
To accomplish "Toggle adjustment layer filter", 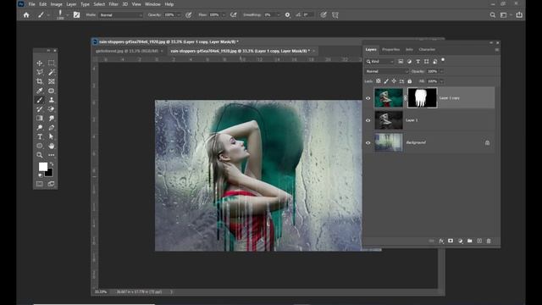I will (x=409, y=61).
